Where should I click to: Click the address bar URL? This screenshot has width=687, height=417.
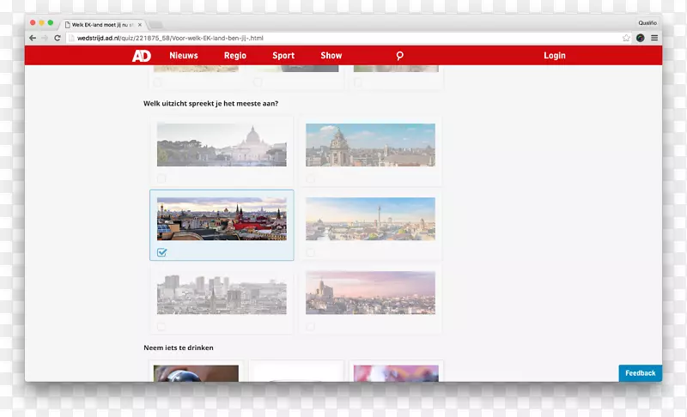click(x=170, y=38)
